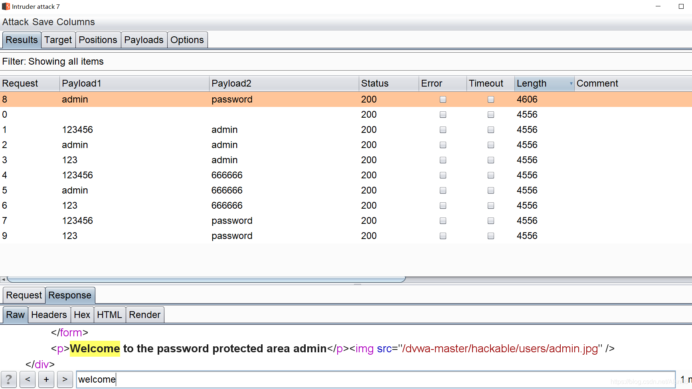The image size is (692, 389).
Task: Open the Attack menu
Action: 16,22
